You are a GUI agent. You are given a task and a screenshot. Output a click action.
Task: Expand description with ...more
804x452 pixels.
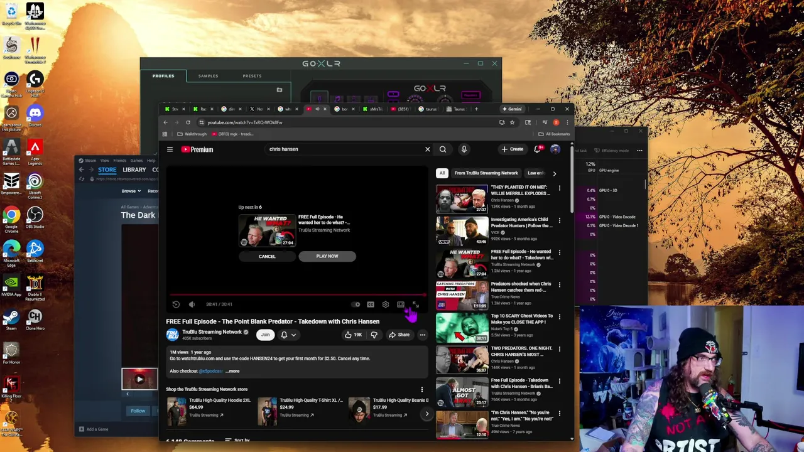232,371
